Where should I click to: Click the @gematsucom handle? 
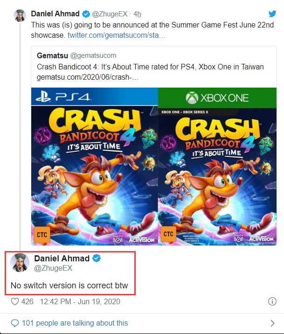(93, 55)
